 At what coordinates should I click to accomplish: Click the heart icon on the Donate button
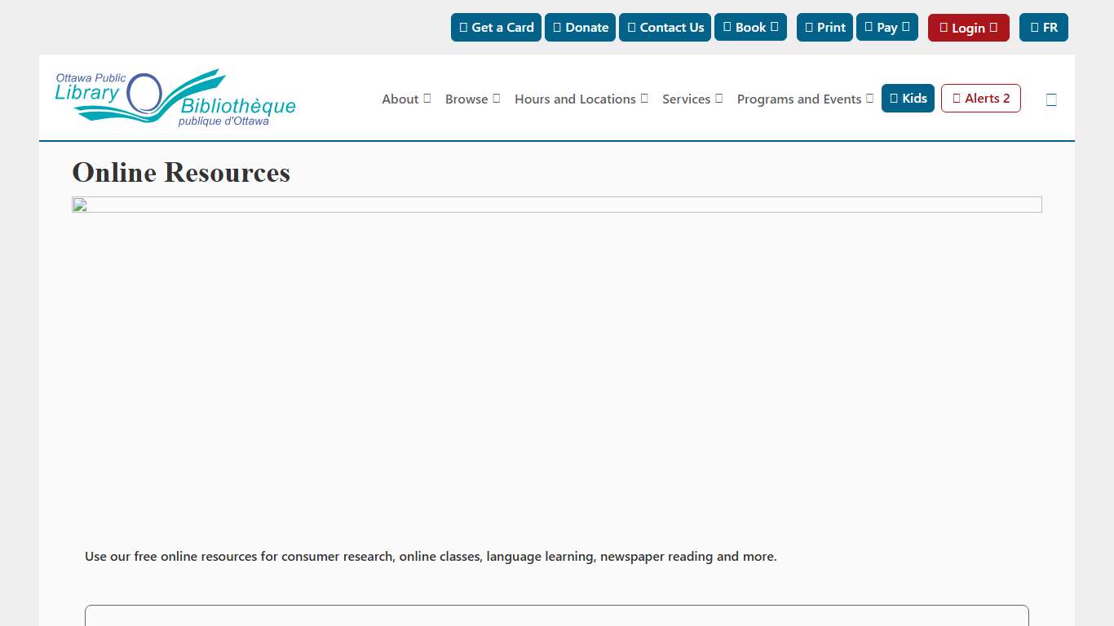pos(555,27)
